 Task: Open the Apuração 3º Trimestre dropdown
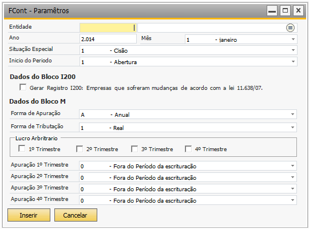[188, 189]
